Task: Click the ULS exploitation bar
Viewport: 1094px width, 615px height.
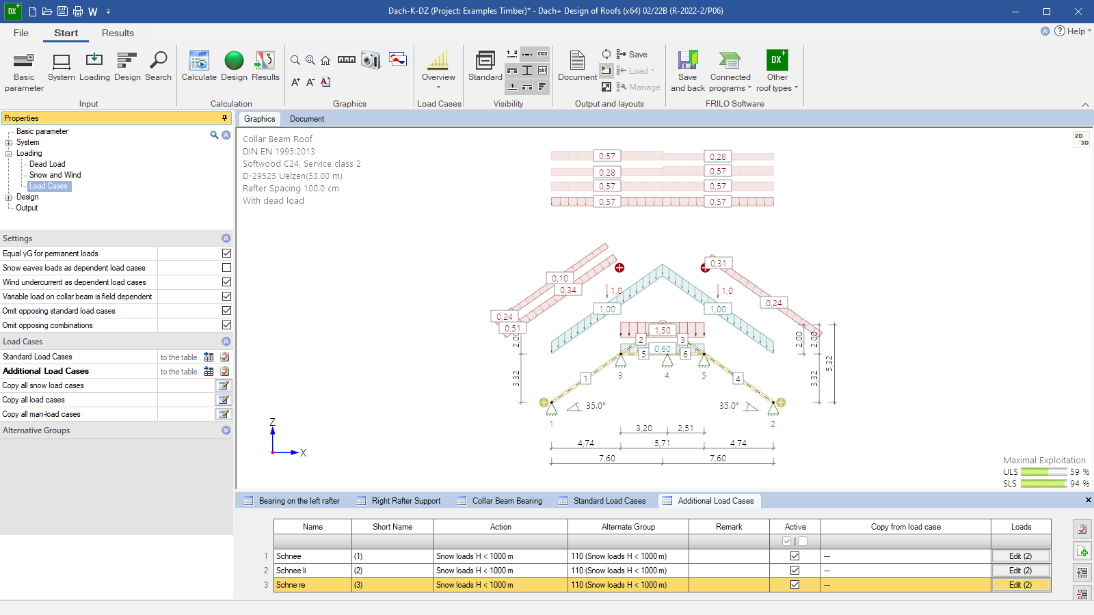Action: tap(1043, 472)
